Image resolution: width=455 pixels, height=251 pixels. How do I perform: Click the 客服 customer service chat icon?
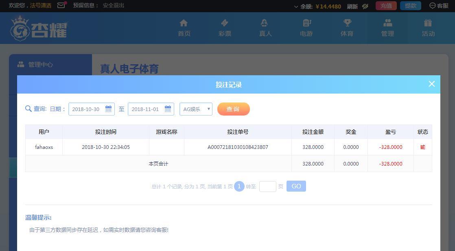click(x=432, y=6)
